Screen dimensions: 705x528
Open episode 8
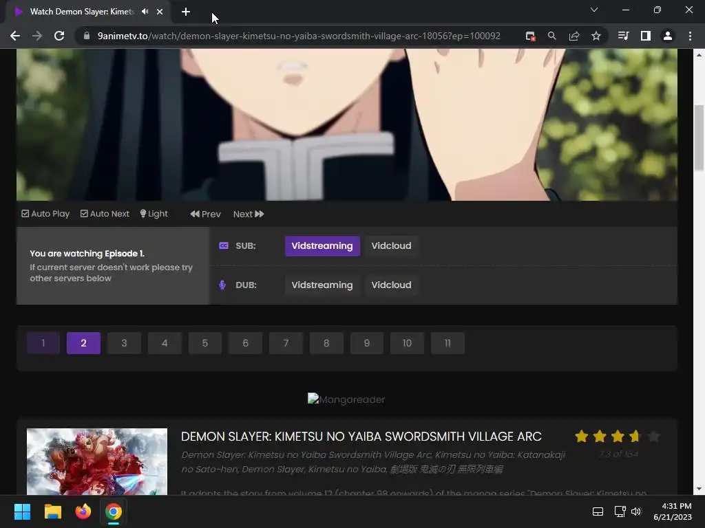[x=326, y=344]
